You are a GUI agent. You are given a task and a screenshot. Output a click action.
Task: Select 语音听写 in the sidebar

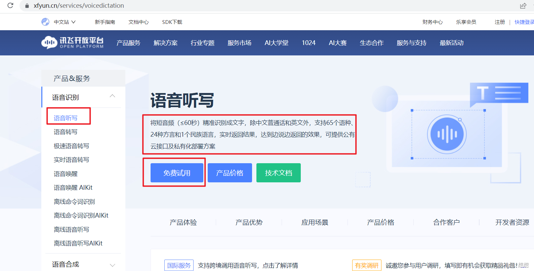(66, 118)
